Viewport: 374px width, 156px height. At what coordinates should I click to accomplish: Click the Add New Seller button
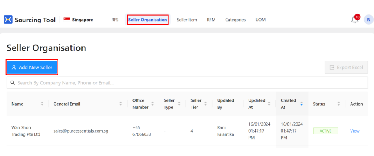pos(32,68)
